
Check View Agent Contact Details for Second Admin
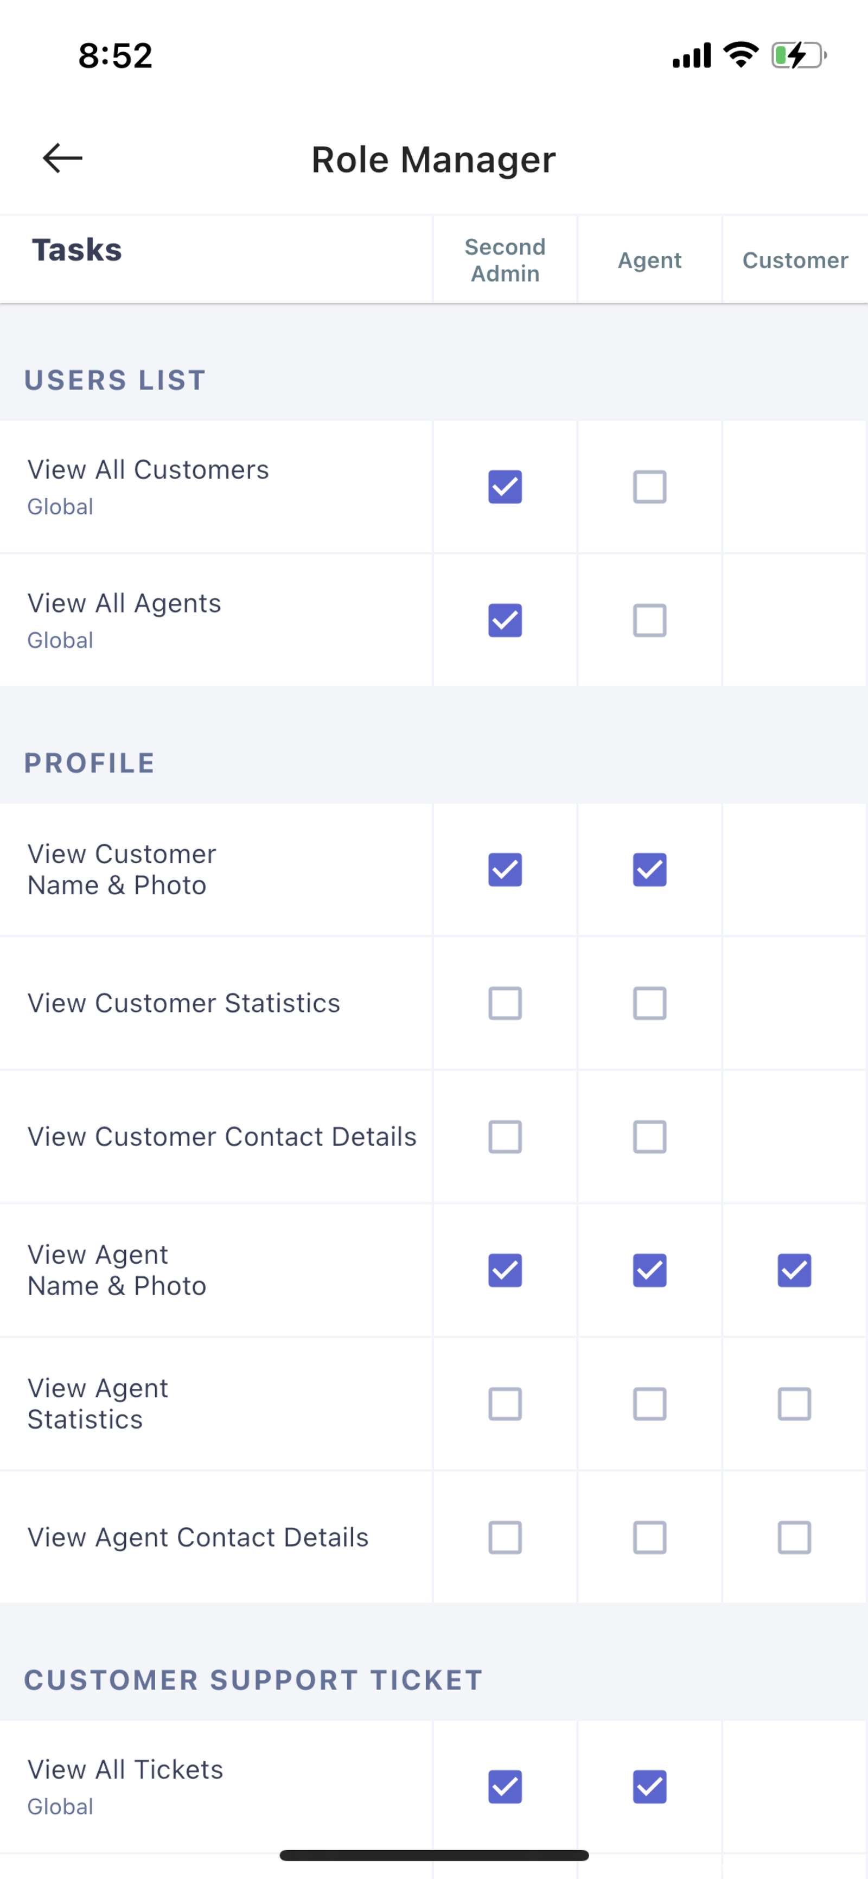pyautogui.click(x=505, y=1537)
